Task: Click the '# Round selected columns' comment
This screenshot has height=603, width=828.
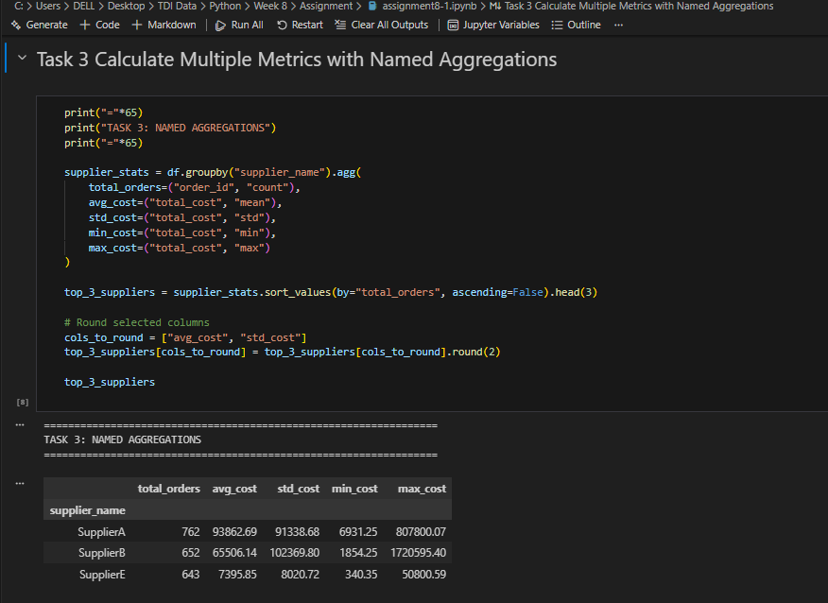Action: (x=137, y=322)
